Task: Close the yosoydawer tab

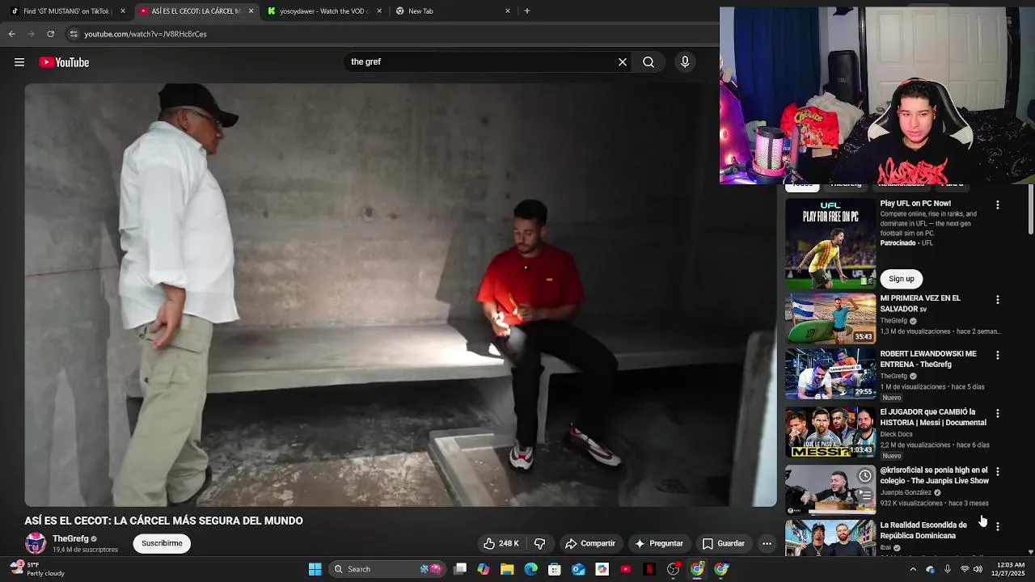Action: coord(379,11)
